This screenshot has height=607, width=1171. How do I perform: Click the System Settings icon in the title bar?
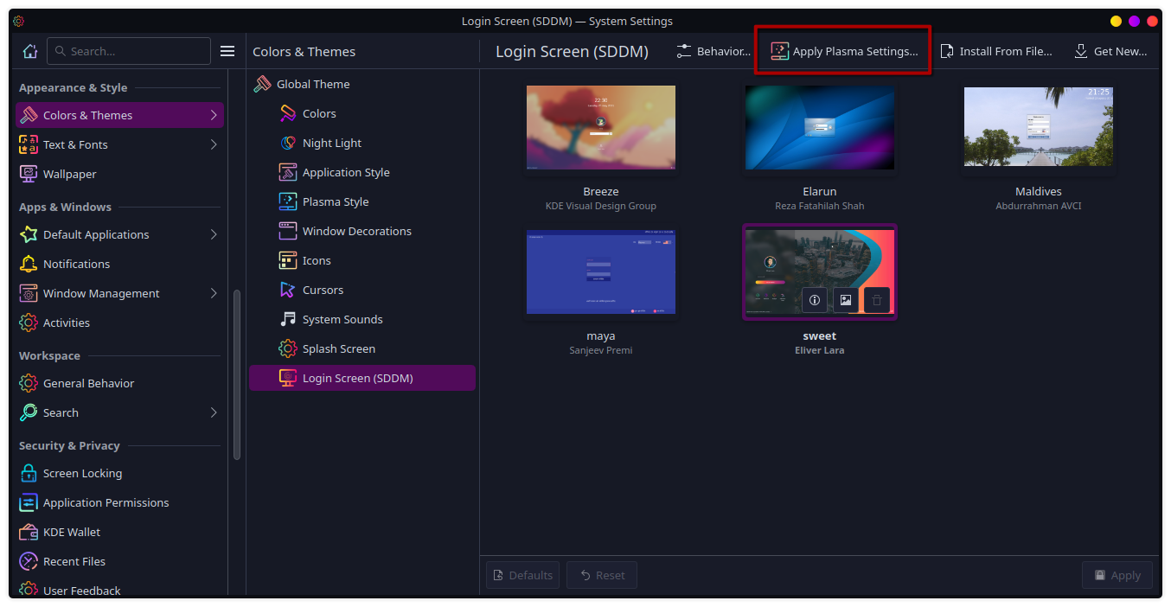(19, 21)
